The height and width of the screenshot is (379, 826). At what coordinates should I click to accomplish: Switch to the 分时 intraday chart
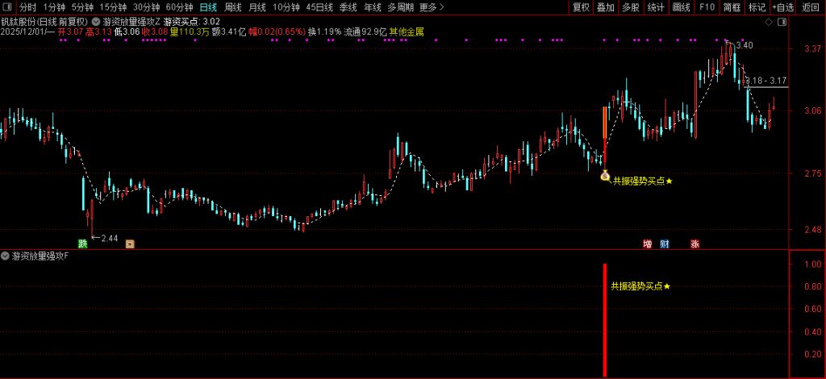point(28,7)
